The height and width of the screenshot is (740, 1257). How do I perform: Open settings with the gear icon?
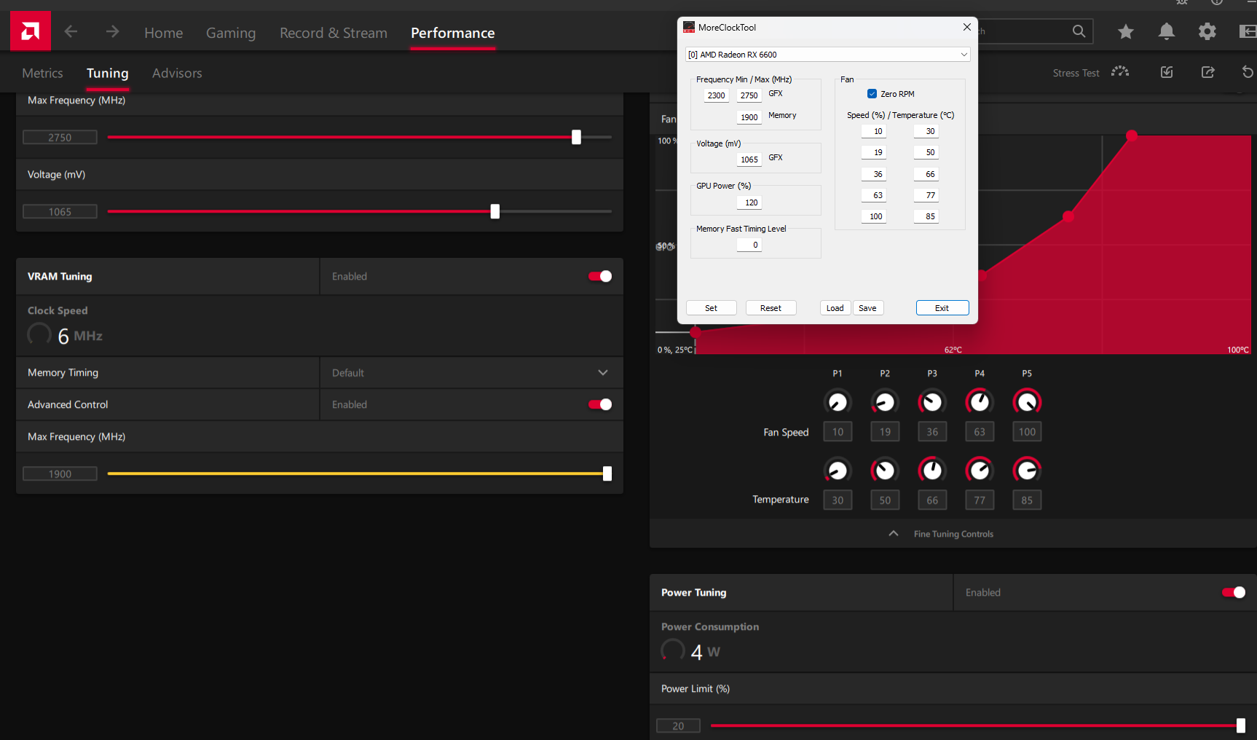point(1207,31)
